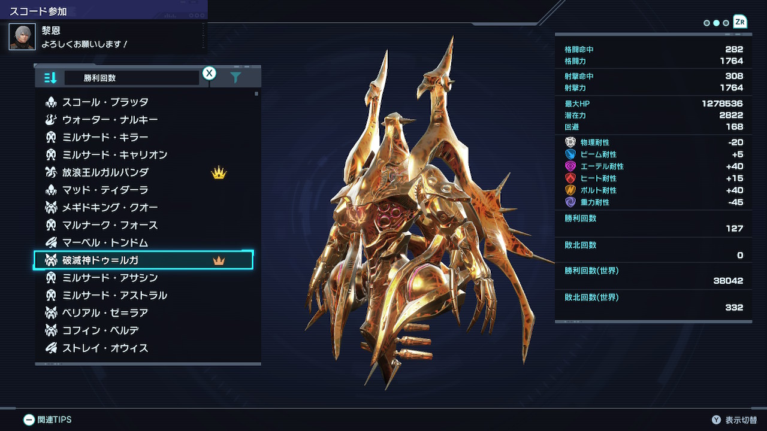Click the list scrollbar thumb

256,93
